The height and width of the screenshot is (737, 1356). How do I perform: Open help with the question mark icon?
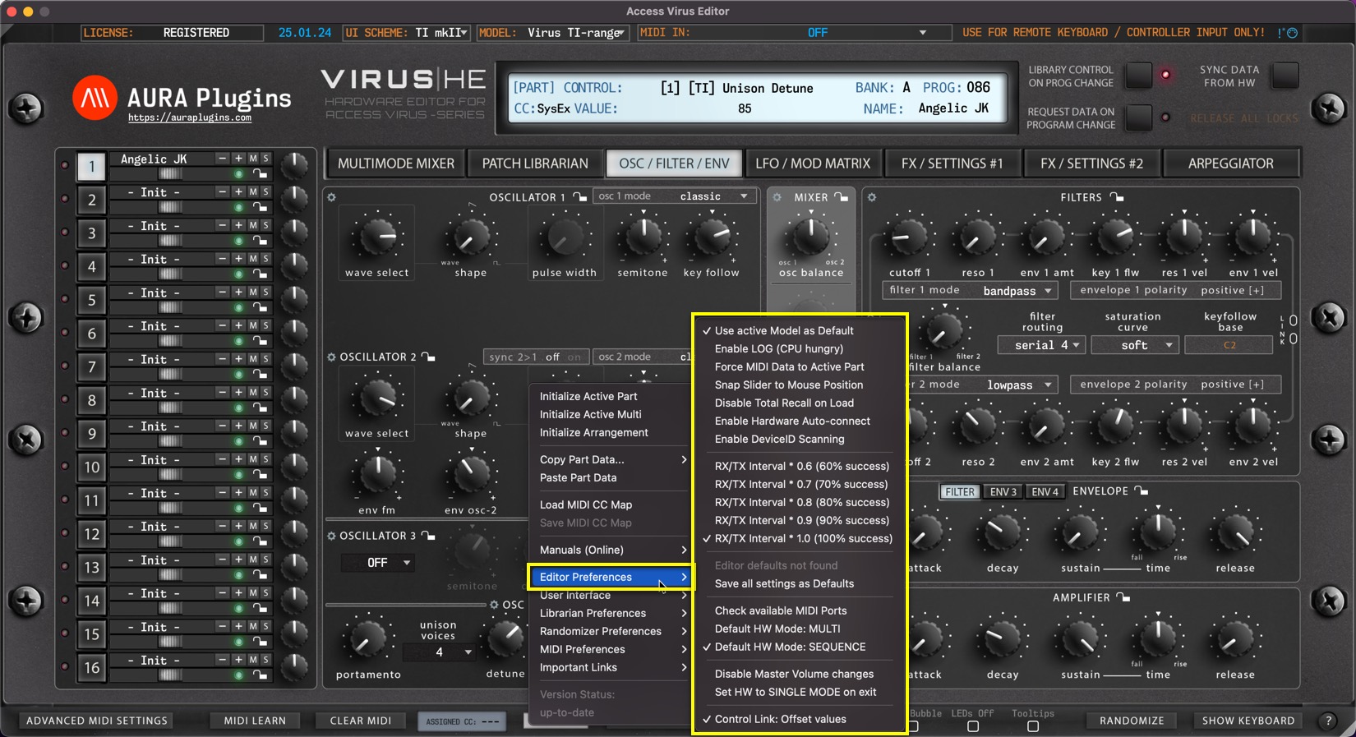1328,721
